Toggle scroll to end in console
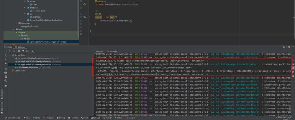This screenshot has width=295, height=120. (x=293, y=68)
